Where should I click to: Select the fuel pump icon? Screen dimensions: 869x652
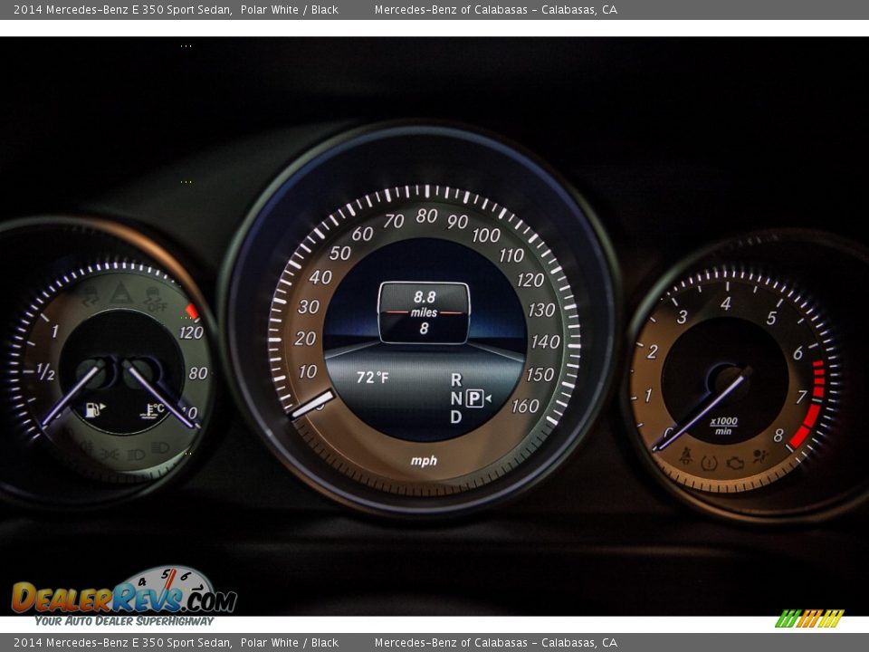pyautogui.click(x=92, y=407)
